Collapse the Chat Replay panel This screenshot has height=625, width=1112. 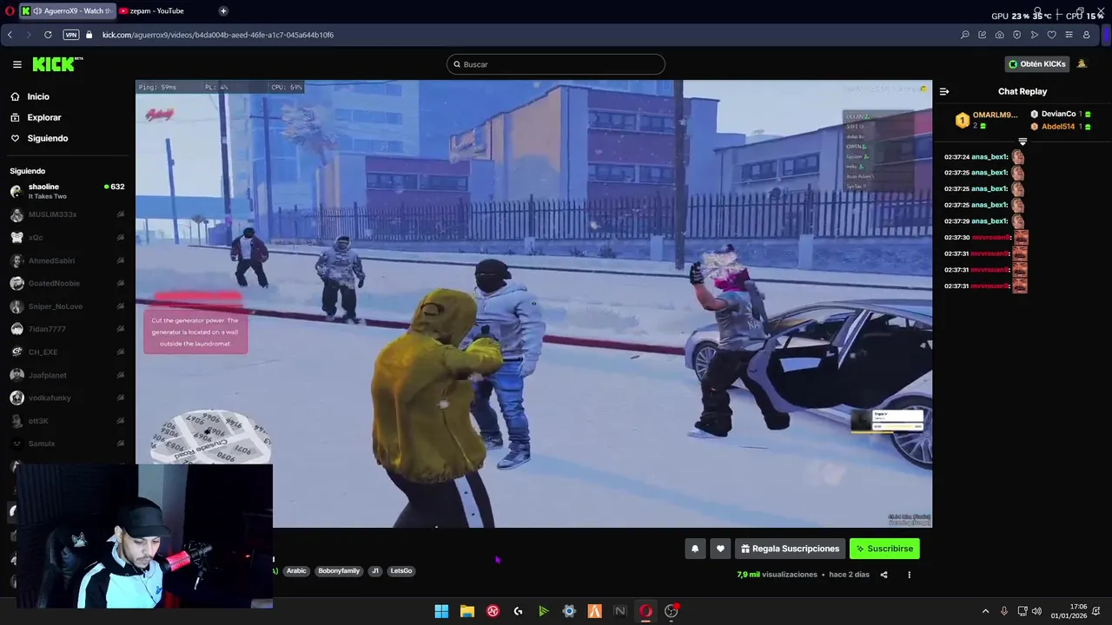tap(944, 91)
